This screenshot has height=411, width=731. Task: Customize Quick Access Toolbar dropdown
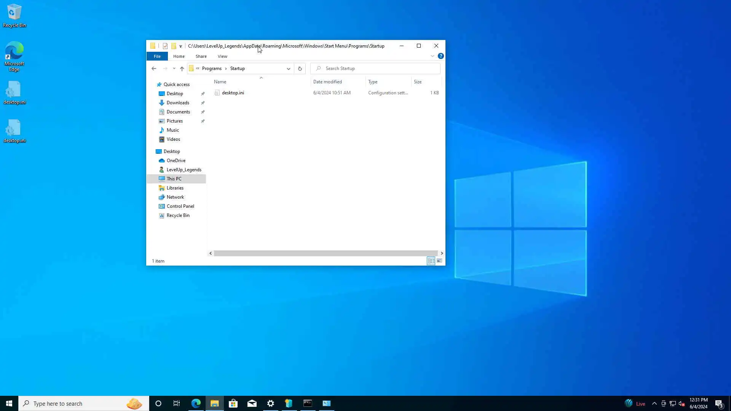[180, 46]
